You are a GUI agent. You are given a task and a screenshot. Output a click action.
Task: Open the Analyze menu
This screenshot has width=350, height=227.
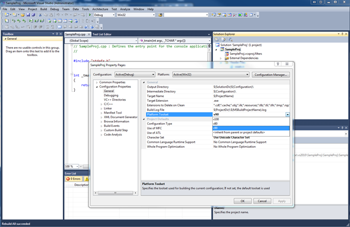click(x=125, y=9)
